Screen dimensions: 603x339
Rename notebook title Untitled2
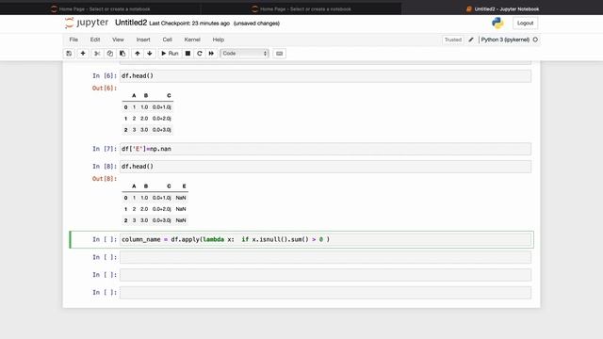(131, 23)
